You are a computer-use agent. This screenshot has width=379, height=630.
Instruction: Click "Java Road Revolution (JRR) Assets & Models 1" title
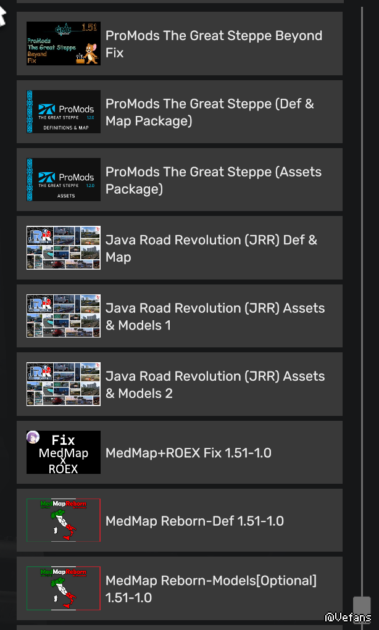click(x=215, y=316)
